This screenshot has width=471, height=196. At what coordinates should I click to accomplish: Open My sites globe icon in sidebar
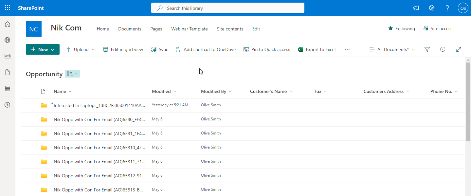coord(7,40)
